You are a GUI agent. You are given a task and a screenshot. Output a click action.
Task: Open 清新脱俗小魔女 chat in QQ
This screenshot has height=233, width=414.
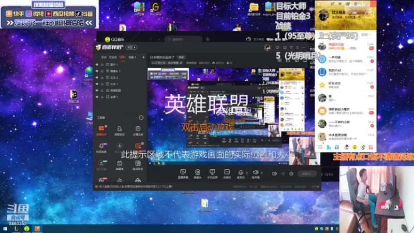click(x=345, y=111)
